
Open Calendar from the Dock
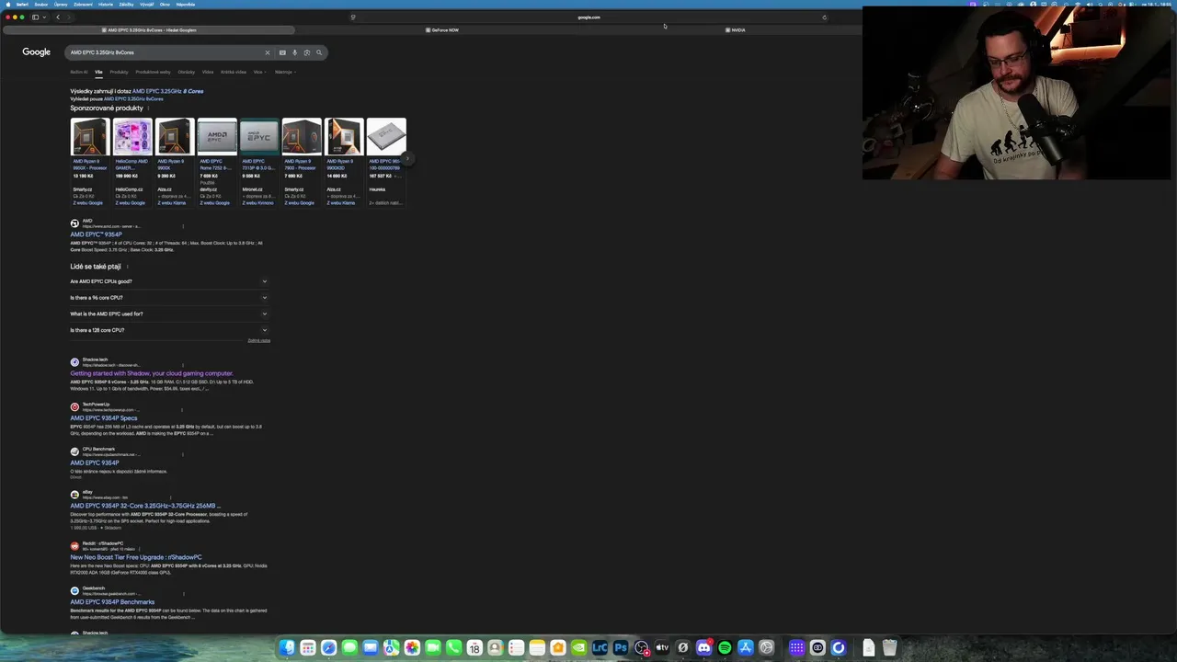[474, 647]
